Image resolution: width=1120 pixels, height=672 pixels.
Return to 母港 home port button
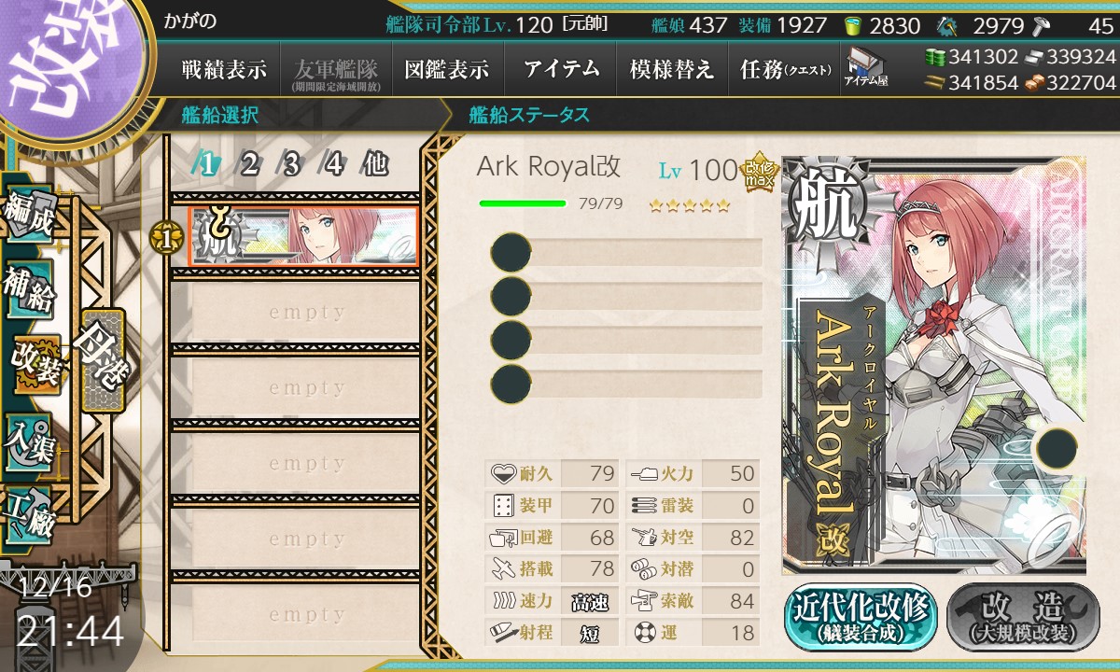102,359
